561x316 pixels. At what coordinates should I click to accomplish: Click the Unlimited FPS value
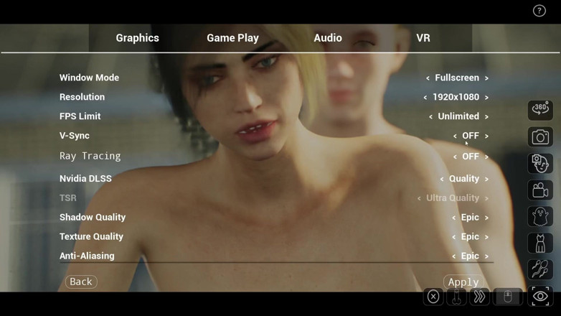coord(458,116)
